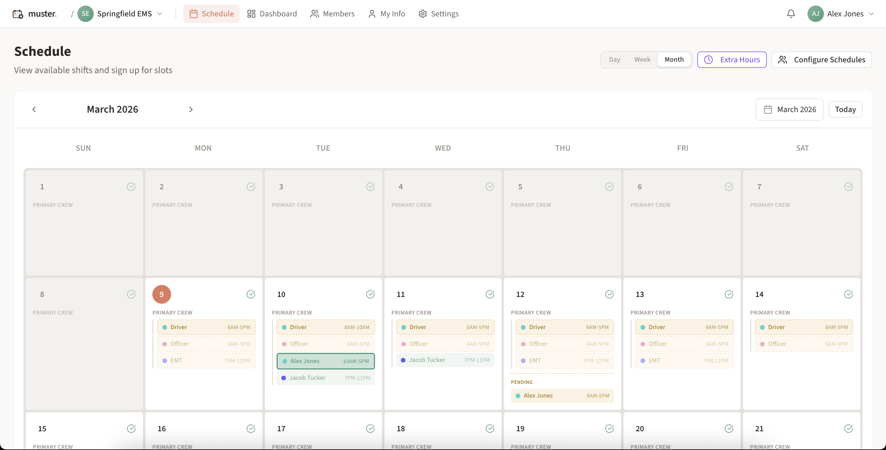This screenshot has height=450, width=886.
Task: Switch to Week view
Action: coord(642,59)
